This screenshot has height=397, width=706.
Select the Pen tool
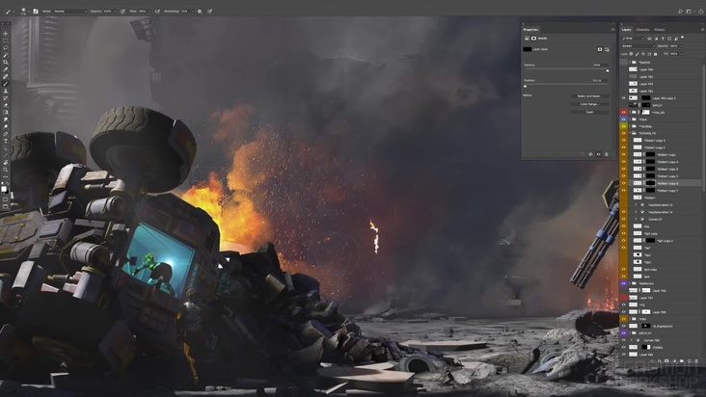point(6,134)
